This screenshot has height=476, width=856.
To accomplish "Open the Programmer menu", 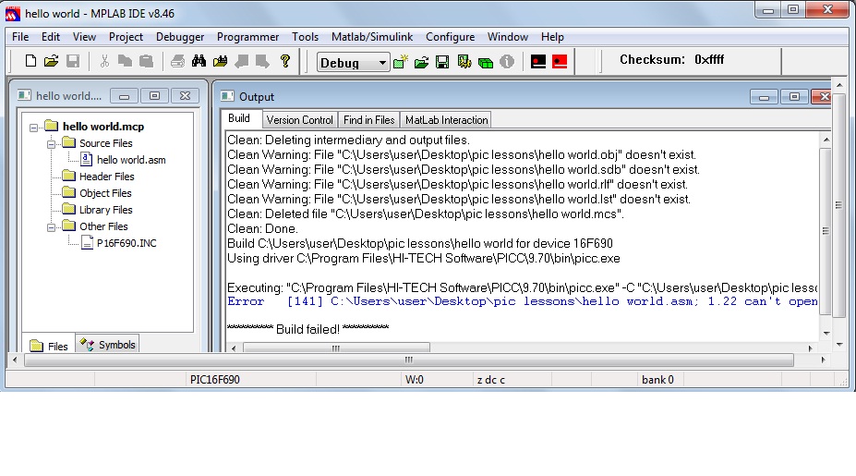I will coord(247,37).
